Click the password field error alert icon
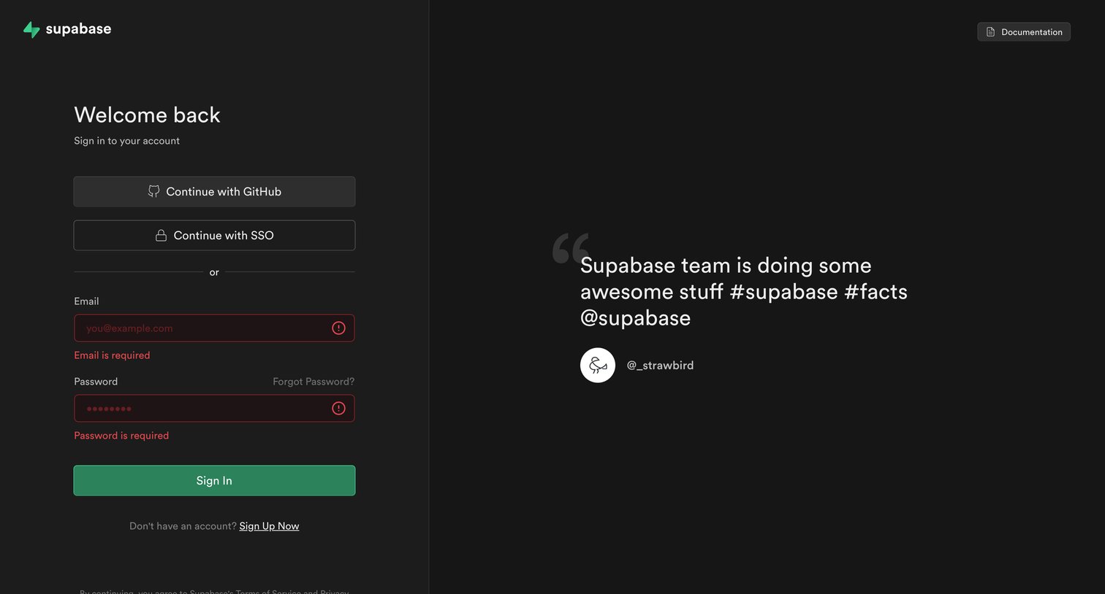The height and width of the screenshot is (594, 1105). (338, 409)
